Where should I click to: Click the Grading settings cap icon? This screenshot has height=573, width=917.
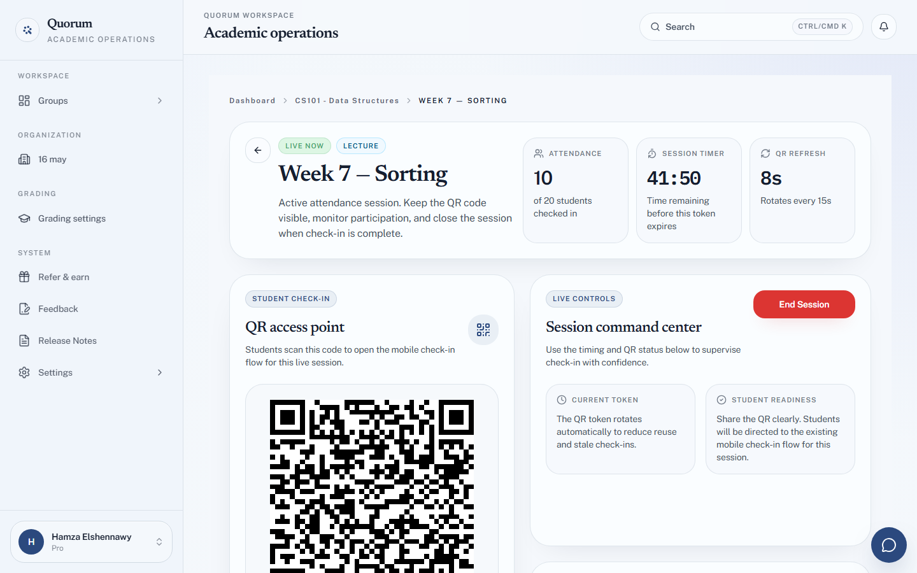point(24,218)
